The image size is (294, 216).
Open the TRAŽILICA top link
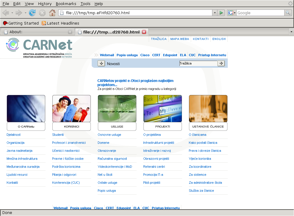click(159, 39)
